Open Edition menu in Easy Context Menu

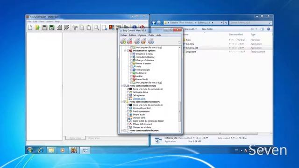133,35
